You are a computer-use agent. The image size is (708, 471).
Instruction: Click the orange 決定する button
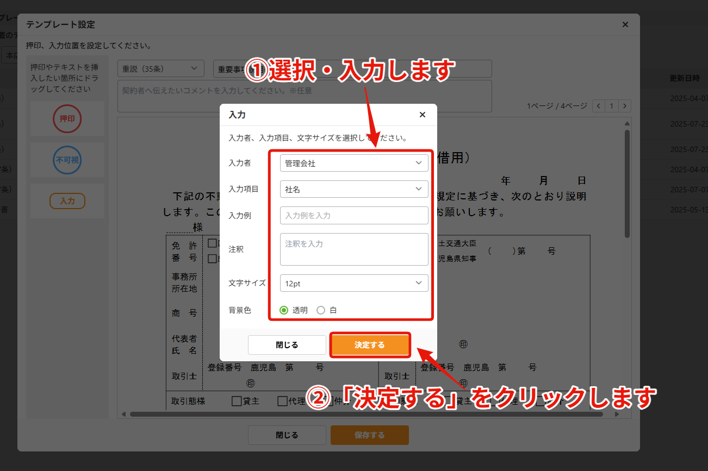coord(370,345)
